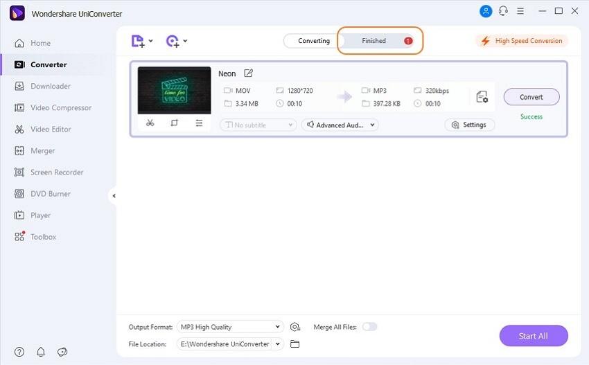Click the Neon file name text
589x365 pixels.
pos(227,73)
